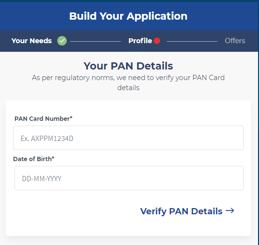
Task: Click the Build Your Application header title
Action: click(128, 16)
